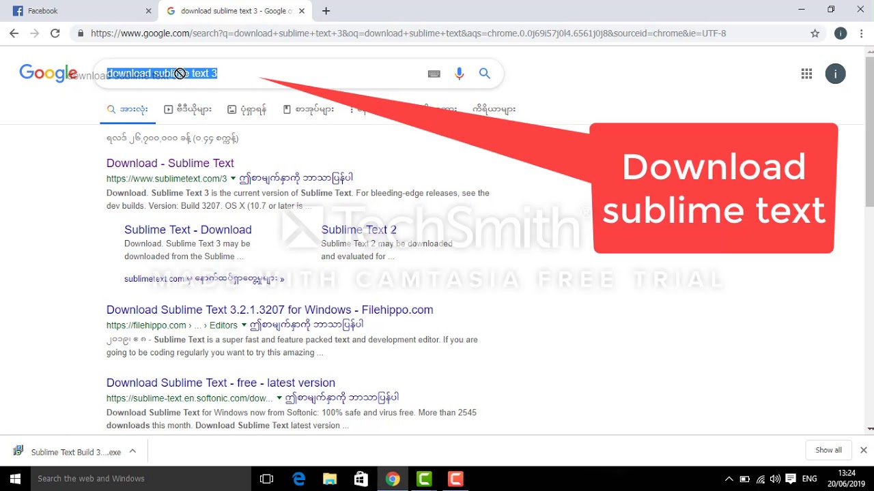Submit search with magnifier icon
Image resolution: width=874 pixels, height=491 pixels.
[x=485, y=74]
